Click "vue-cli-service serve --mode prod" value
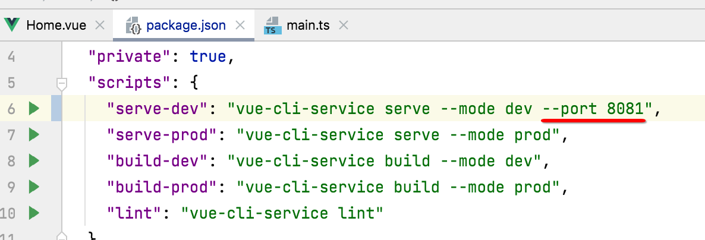 click(398, 135)
